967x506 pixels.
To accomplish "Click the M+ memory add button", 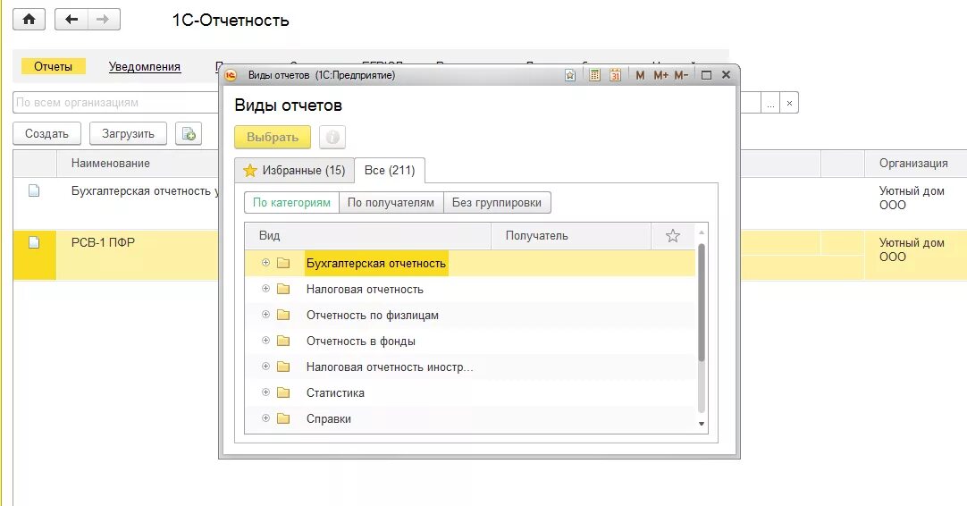I will (660, 75).
